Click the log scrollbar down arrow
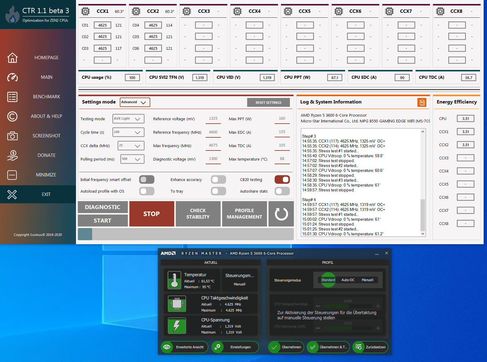Image resolution: width=487 pixels, height=362 pixels. (423, 234)
